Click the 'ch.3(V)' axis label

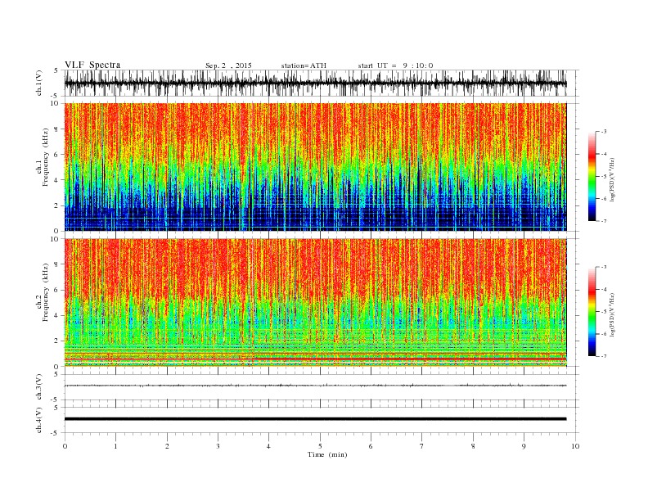point(39,387)
